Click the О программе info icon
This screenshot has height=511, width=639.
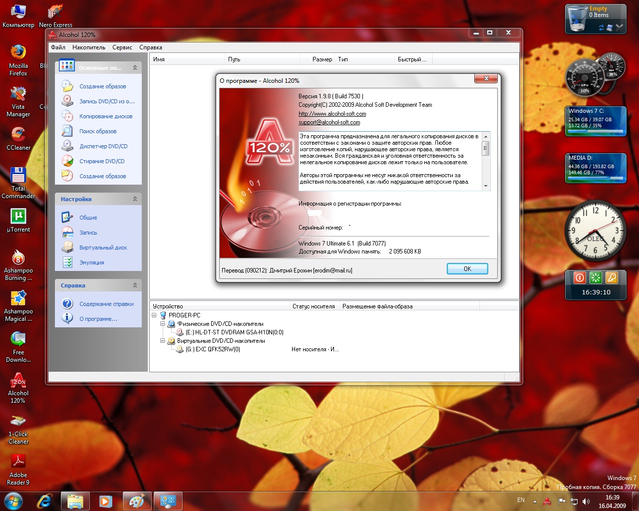click(67, 318)
